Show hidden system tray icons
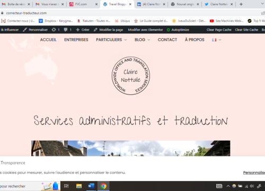The image size is (265, 191). (228, 186)
